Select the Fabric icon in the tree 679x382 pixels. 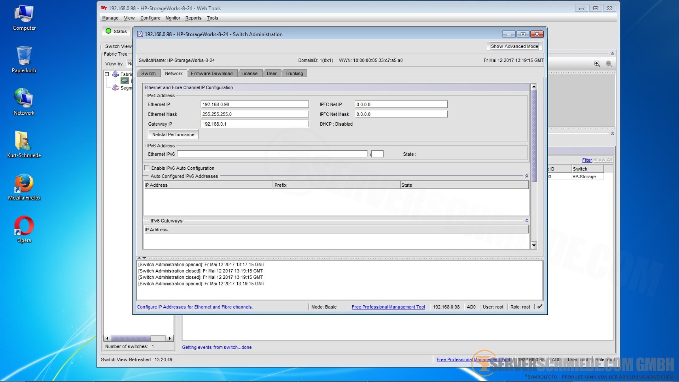tap(115, 74)
